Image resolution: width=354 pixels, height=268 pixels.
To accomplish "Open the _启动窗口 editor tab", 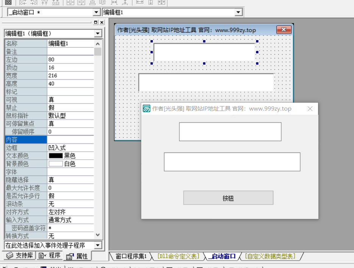I will click(222, 256).
